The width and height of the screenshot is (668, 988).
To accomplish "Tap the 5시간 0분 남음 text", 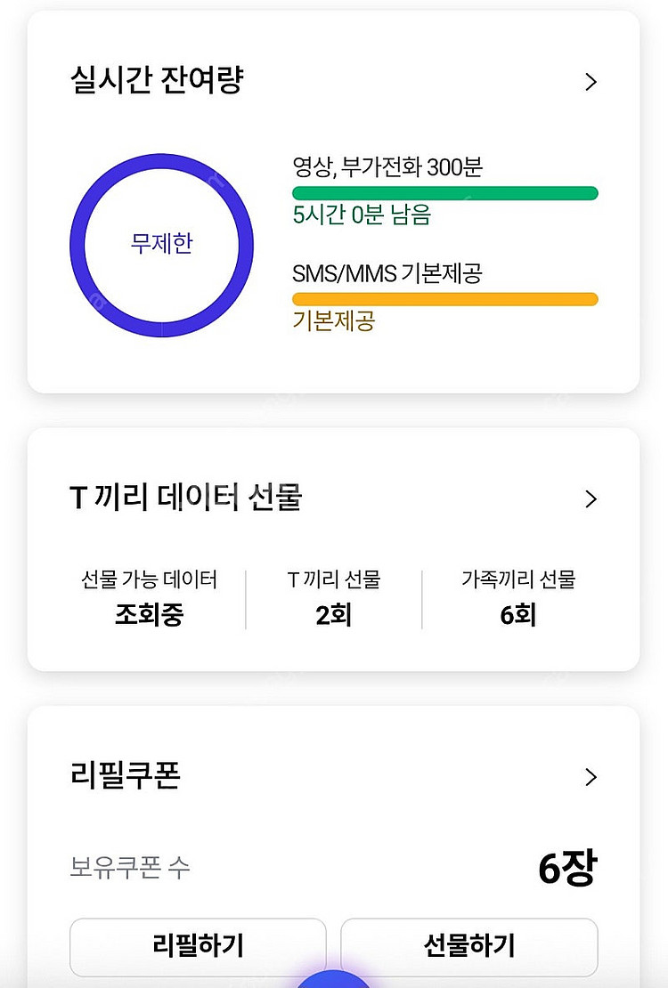I will [x=361, y=215].
